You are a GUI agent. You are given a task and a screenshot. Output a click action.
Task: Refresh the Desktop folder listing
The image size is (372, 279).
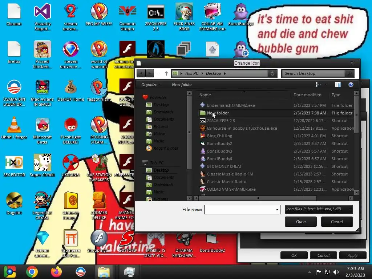point(272,73)
